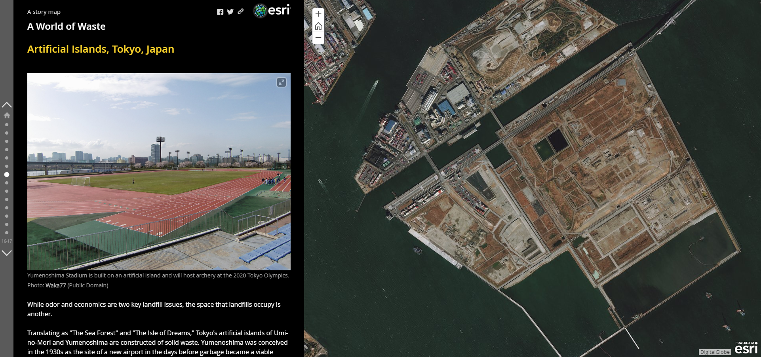This screenshot has height=357, width=761.
Task: Share the story on Twitter
Action: coord(230,12)
